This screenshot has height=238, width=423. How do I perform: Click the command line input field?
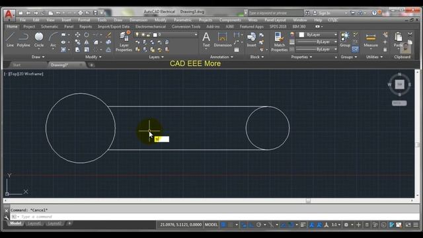coord(214,217)
